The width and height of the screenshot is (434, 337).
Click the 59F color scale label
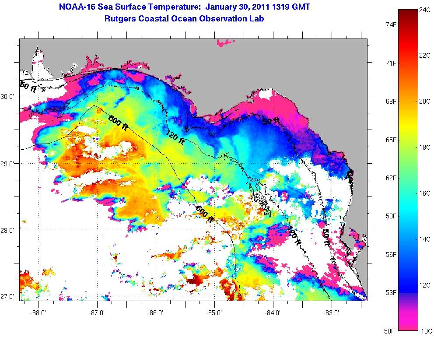(391, 216)
